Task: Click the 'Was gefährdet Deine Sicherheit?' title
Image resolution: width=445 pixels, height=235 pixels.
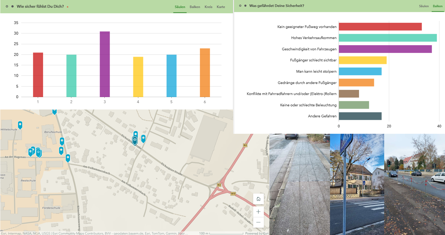Action: (277, 6)
